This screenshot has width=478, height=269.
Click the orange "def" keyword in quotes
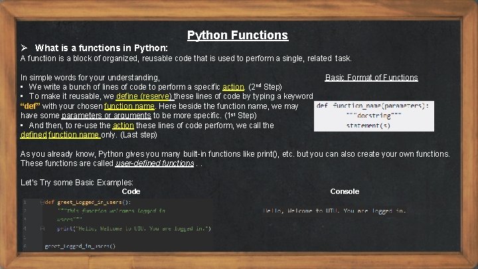tap(30, 106)
